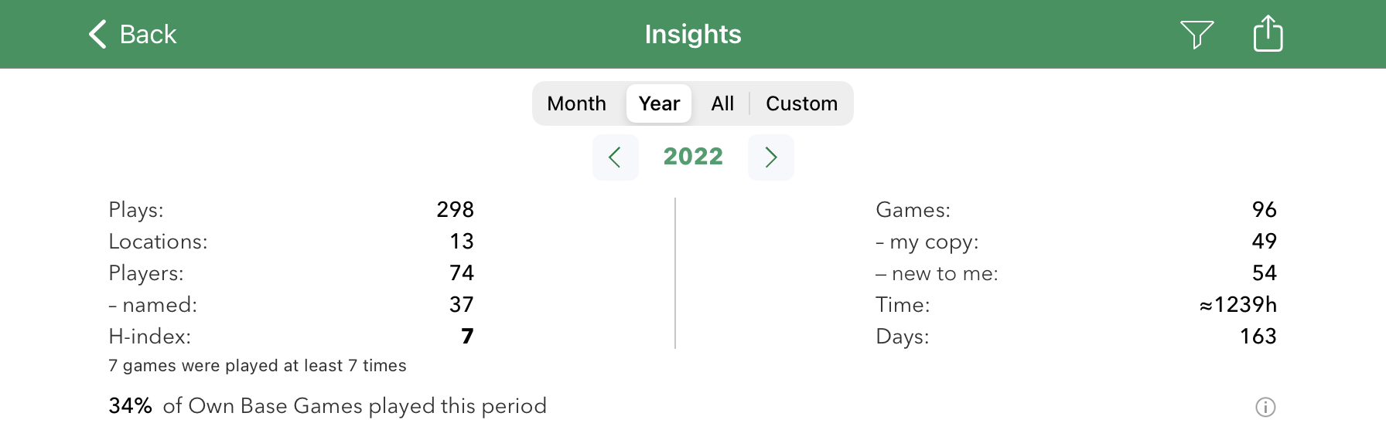Go back using the Back button

(x=132, y=35)
